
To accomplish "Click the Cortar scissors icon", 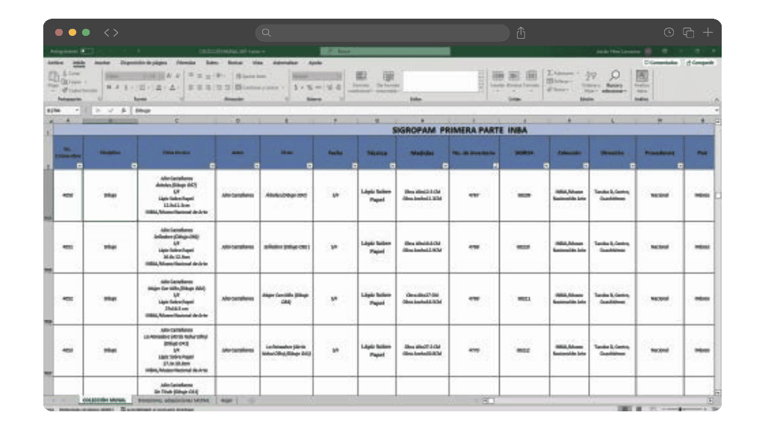I will tap(65, 73).
